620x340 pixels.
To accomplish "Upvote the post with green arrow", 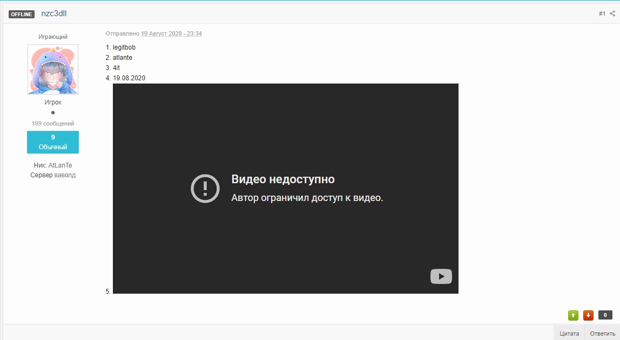I will pos(573,315).
